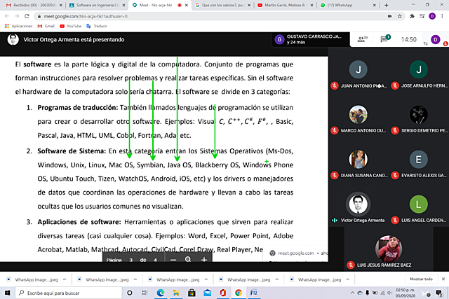Click the volume icon in the system tray
Image resolution: width=449 pixels, height=299 pixels.
point(389,293)
